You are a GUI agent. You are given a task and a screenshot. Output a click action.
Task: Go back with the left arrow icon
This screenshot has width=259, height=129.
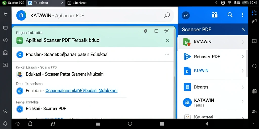(x=6, y=14)
